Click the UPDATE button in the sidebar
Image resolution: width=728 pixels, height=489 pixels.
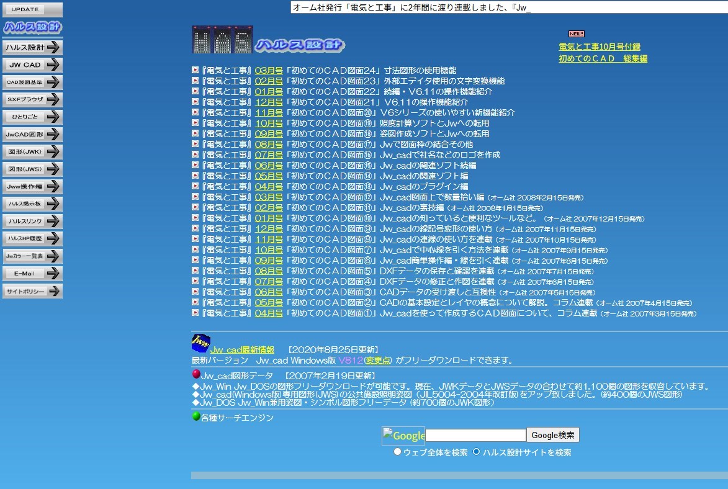point(32,9)
